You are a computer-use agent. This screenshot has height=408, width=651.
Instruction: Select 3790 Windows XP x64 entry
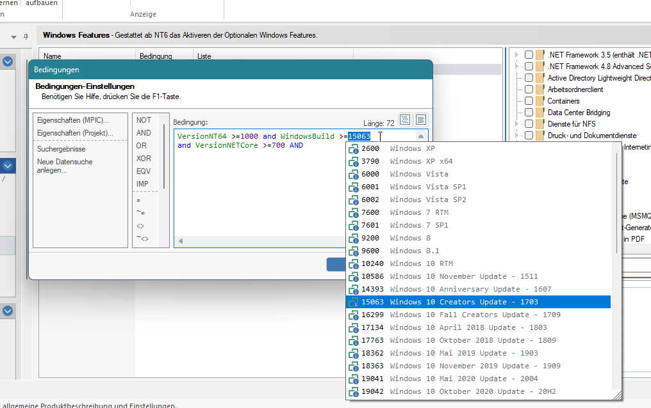(478, 162)
